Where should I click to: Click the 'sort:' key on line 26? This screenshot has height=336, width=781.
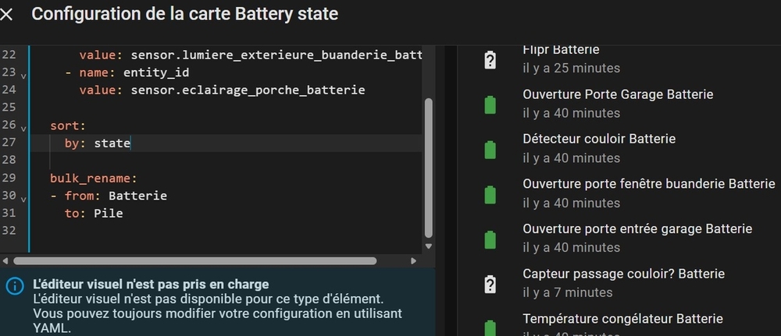click(68, 126)
